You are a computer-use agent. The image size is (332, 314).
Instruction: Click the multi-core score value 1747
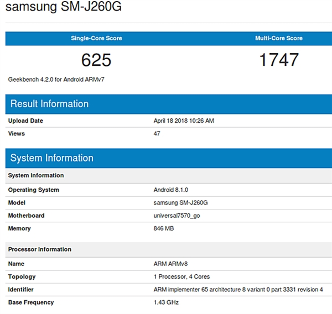coord(278,60)
